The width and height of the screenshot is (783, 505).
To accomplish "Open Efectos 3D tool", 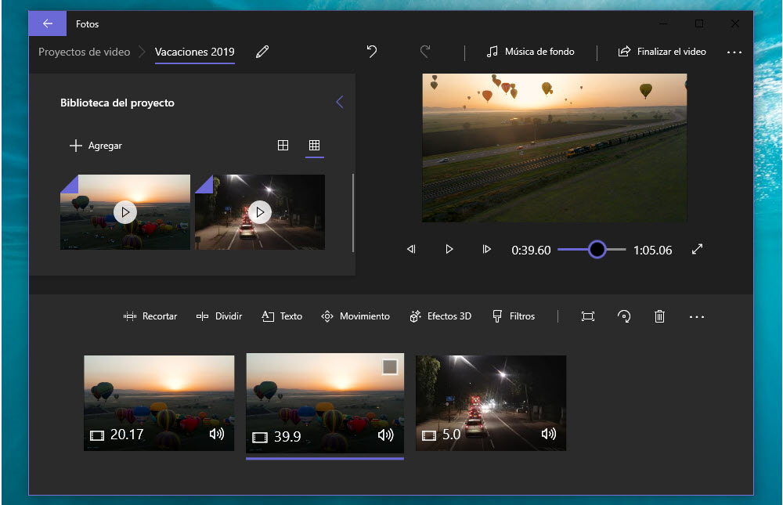I will tap(440, 316).
